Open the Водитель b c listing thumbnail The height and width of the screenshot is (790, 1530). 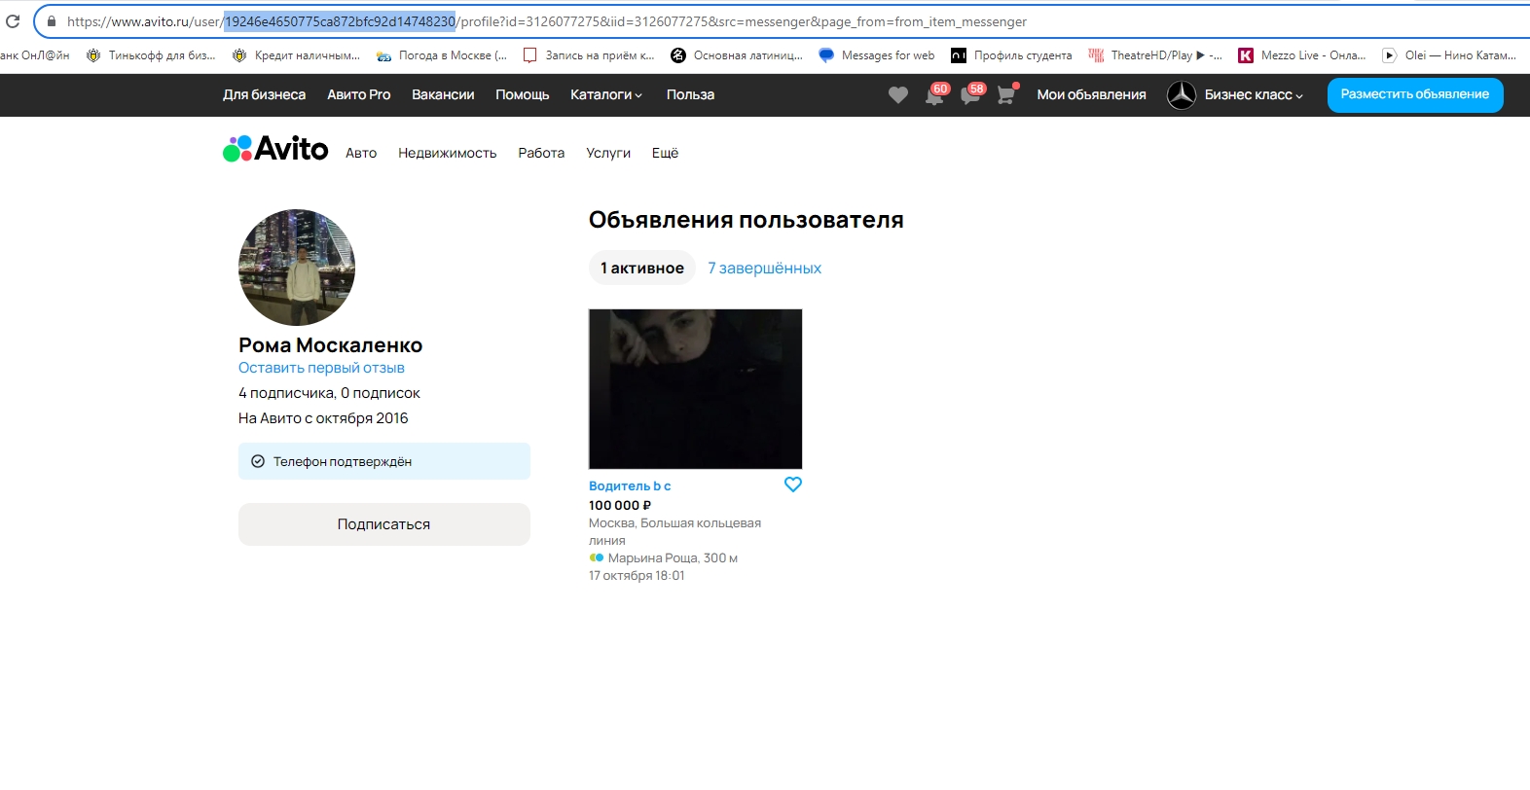tap(695, 389)
